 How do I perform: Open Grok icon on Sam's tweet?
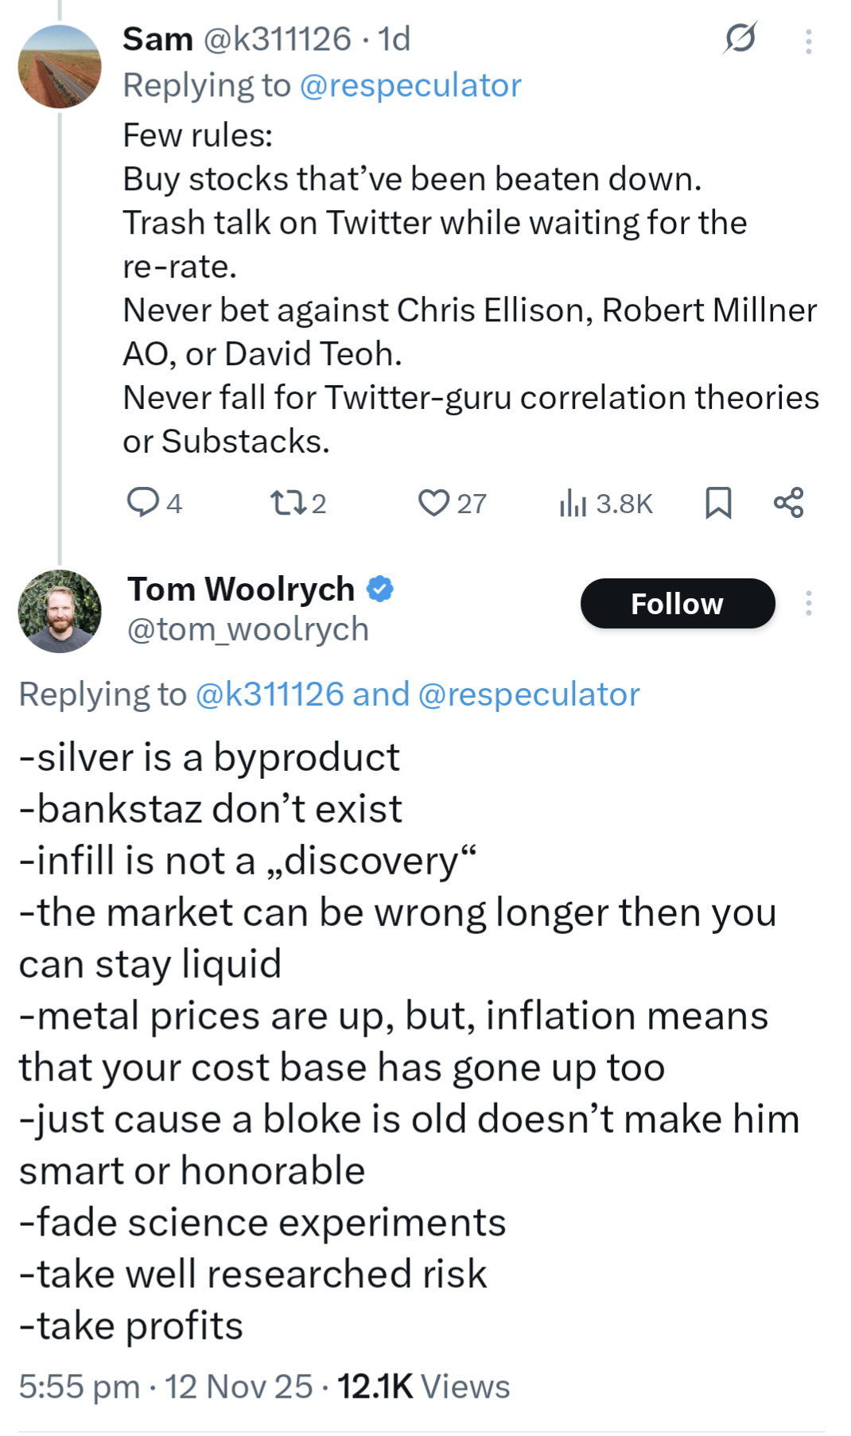pos(740,37)
